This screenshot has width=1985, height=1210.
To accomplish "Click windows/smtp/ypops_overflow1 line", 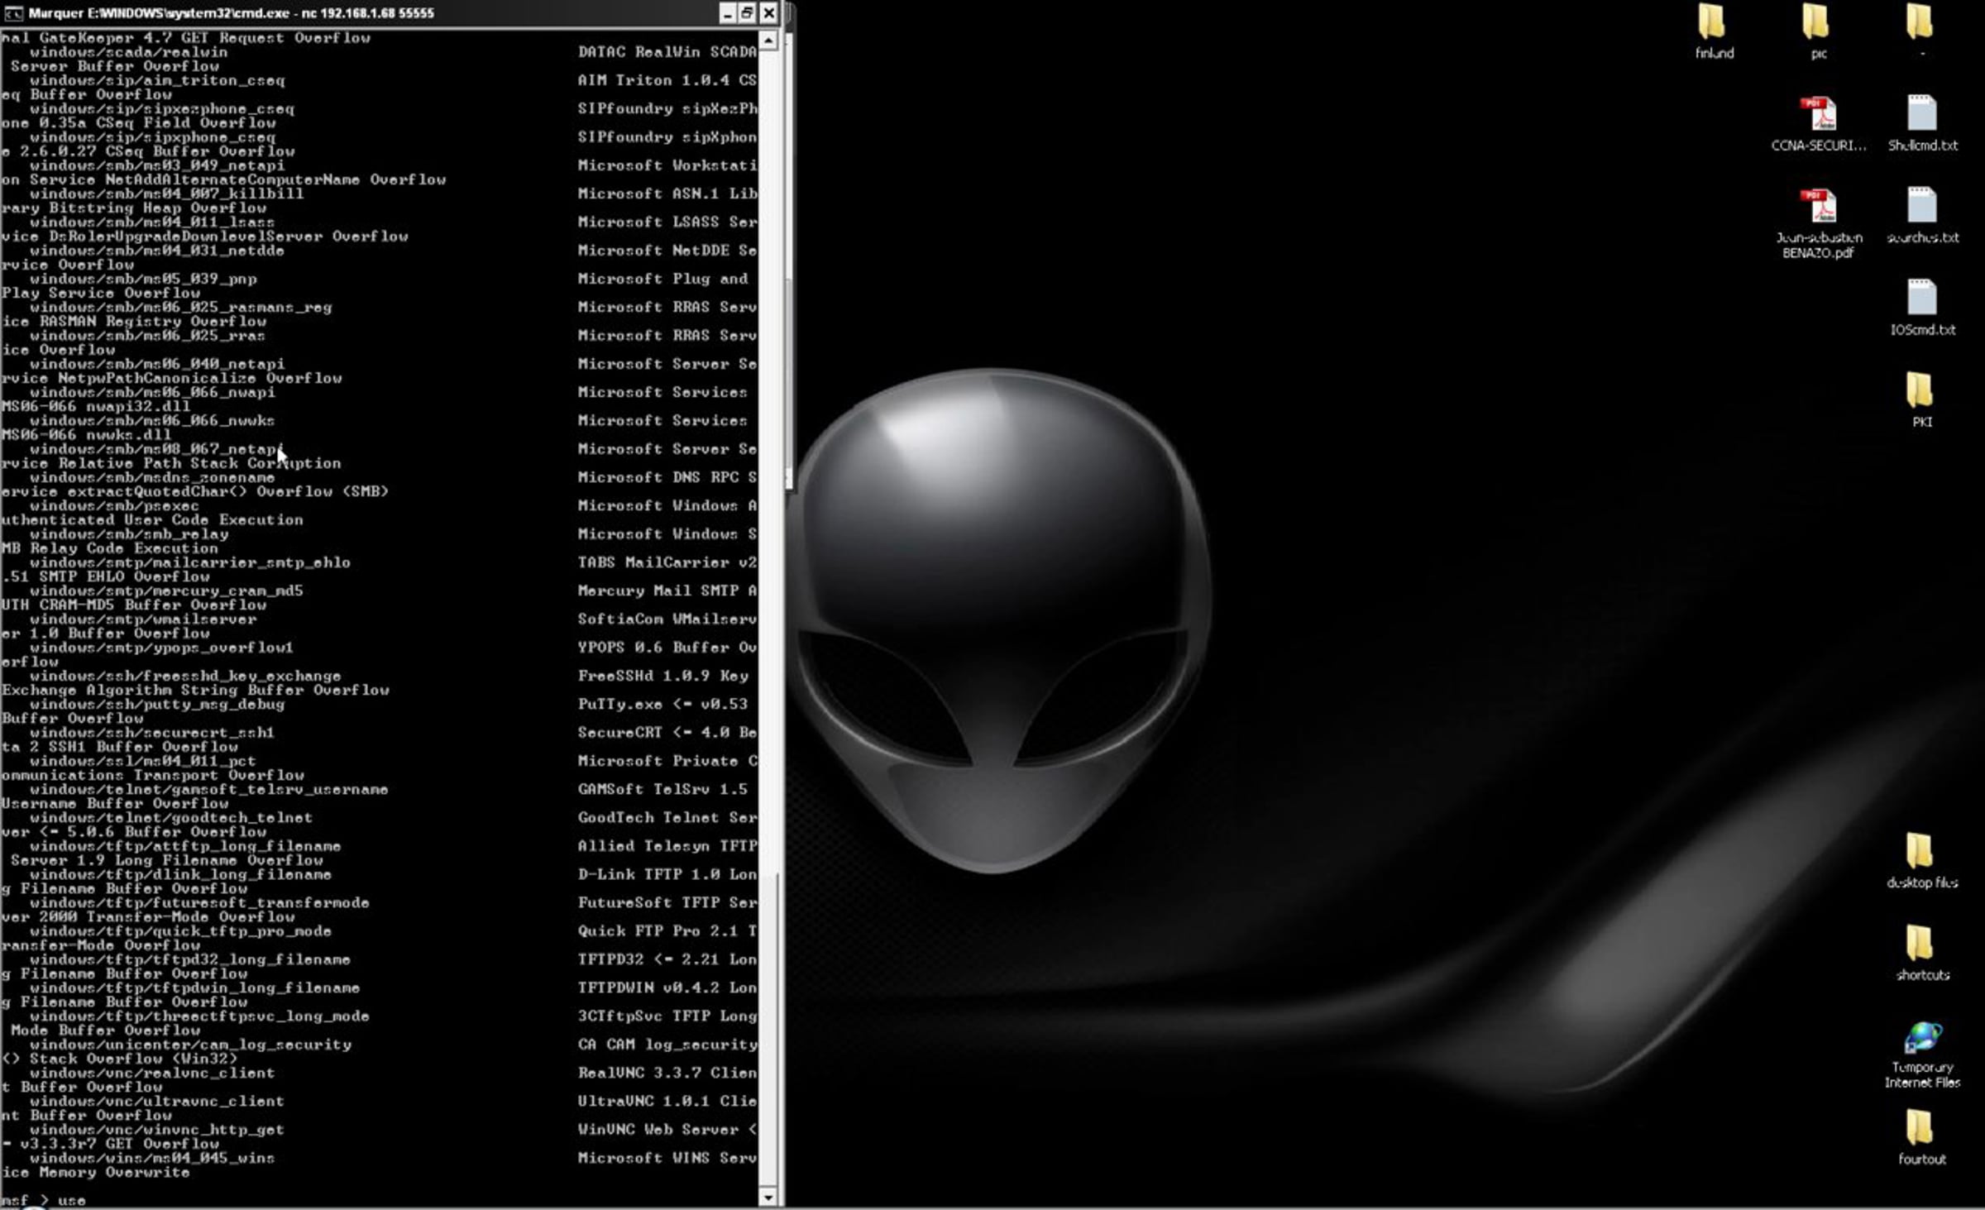I will click(x=161, y=648).
